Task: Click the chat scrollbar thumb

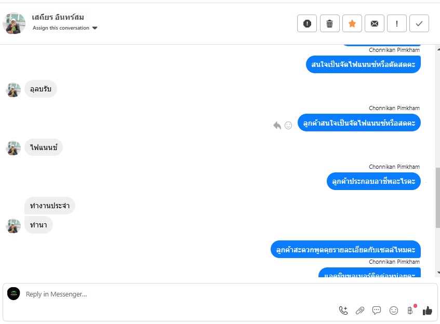Action: tap(438, 197)
